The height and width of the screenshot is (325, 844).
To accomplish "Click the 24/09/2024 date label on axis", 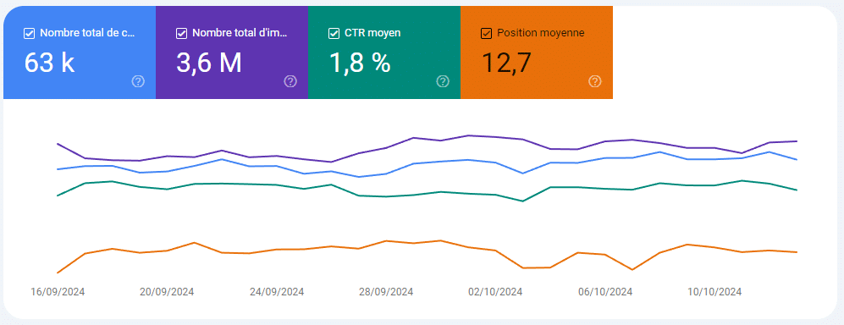I will (x=277, y=292).
